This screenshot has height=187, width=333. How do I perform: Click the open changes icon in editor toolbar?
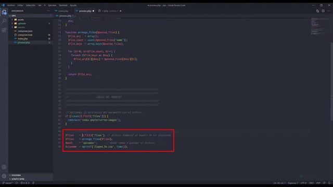tap(317, 11)
